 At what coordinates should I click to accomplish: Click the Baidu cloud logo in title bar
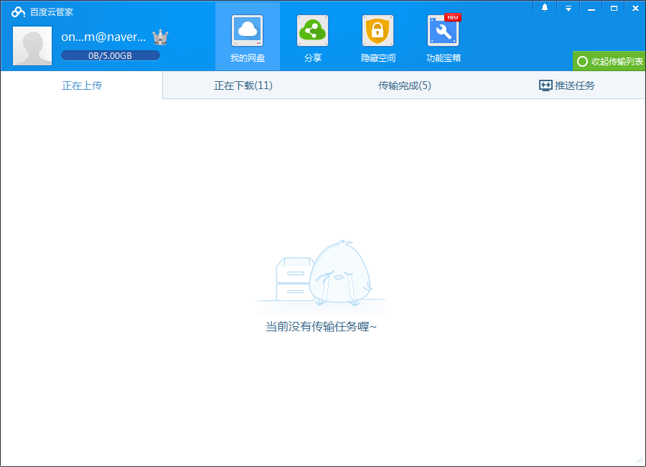click(x=18, y=11)
